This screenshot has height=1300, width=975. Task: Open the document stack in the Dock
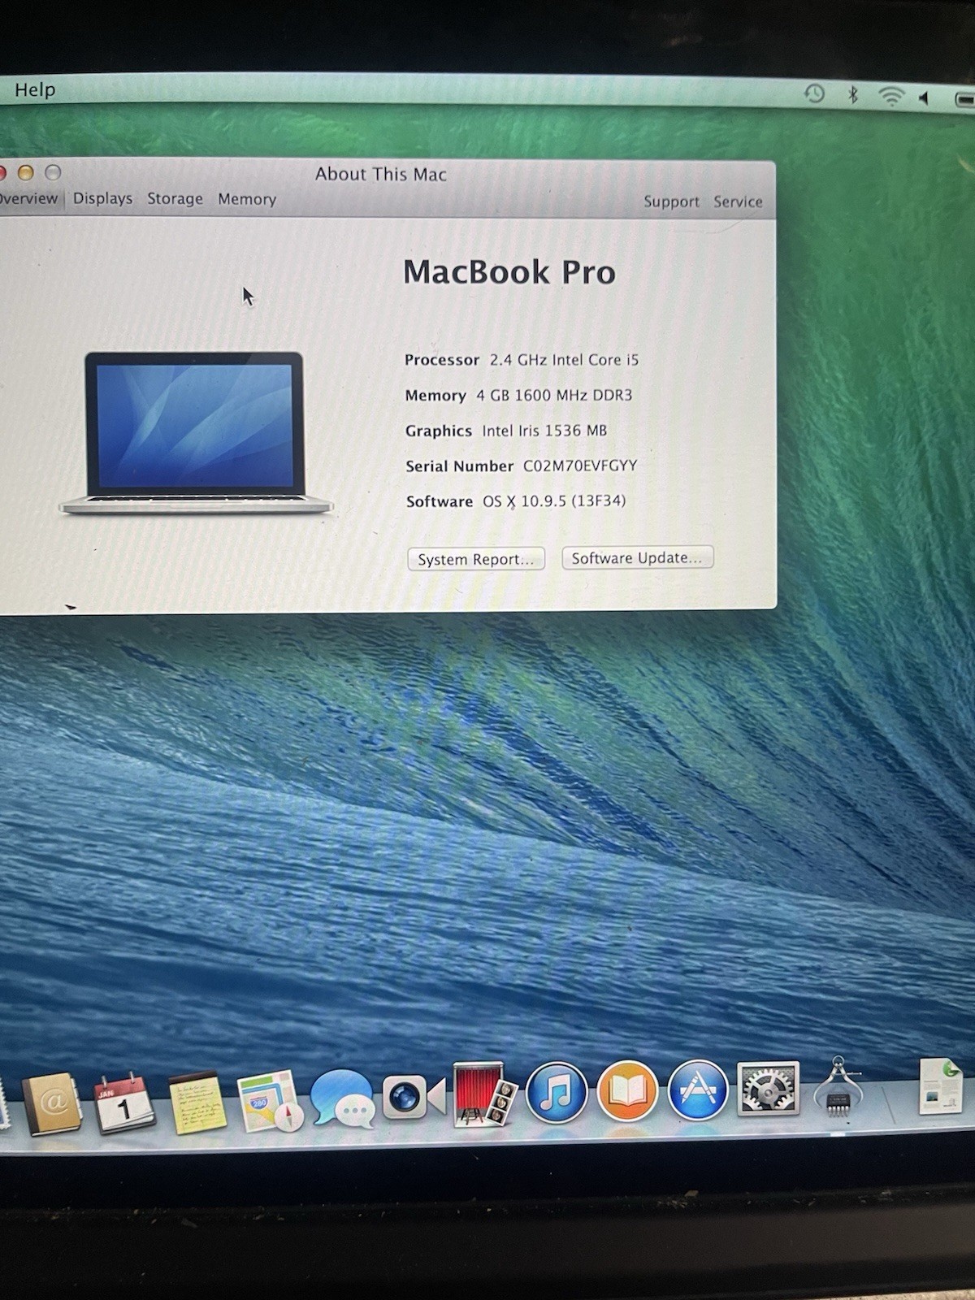(940, 1085)
